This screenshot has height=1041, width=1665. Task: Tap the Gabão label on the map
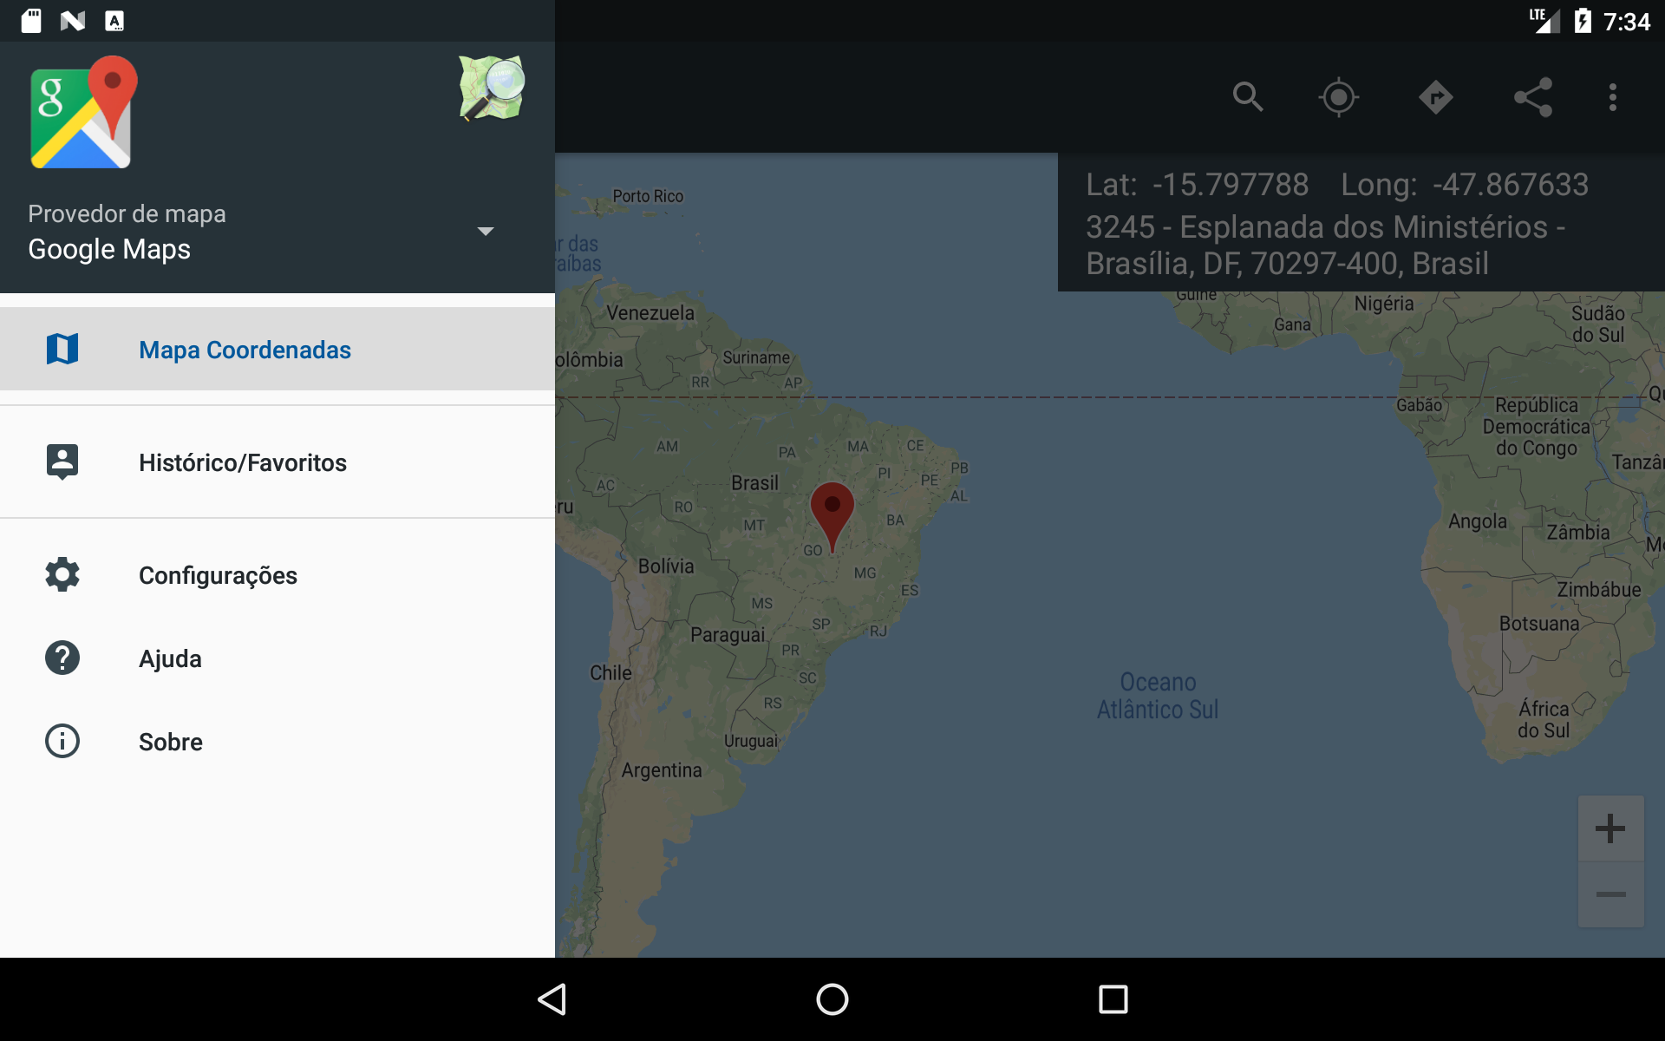[x=1420, y=405]
